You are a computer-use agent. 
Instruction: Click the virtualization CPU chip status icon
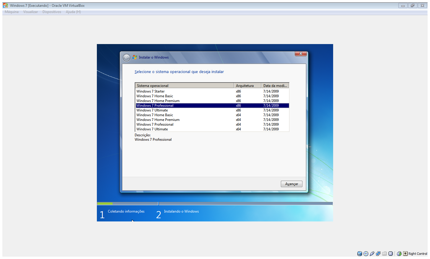[391, 254]
